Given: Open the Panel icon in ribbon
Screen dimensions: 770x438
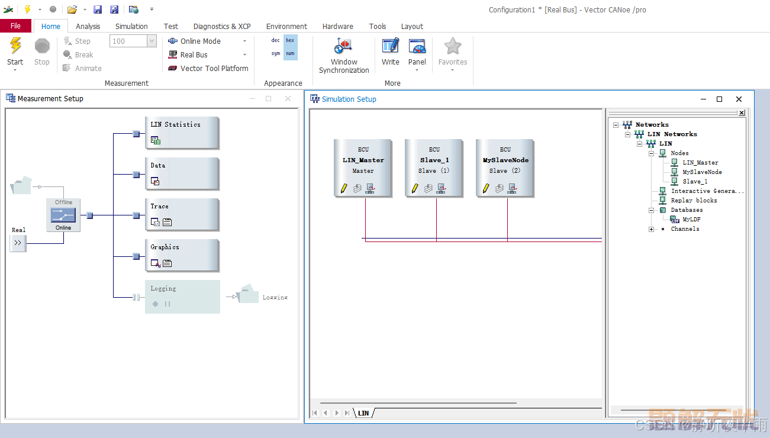Looking at the screenshot, I should click(x=417, y=46).
